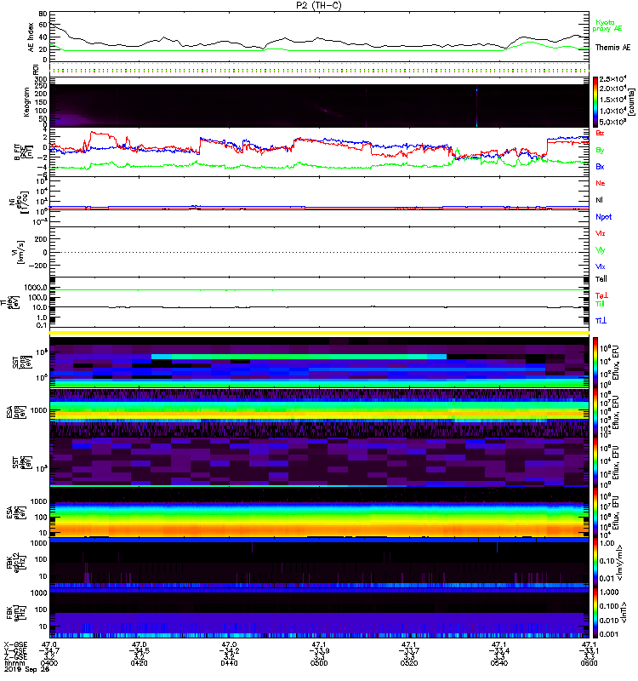Click the FBK edc12 mV/m color bar
Image resolution: width=638 pixels, height=681 pixels.
click(x=595, y=564)
